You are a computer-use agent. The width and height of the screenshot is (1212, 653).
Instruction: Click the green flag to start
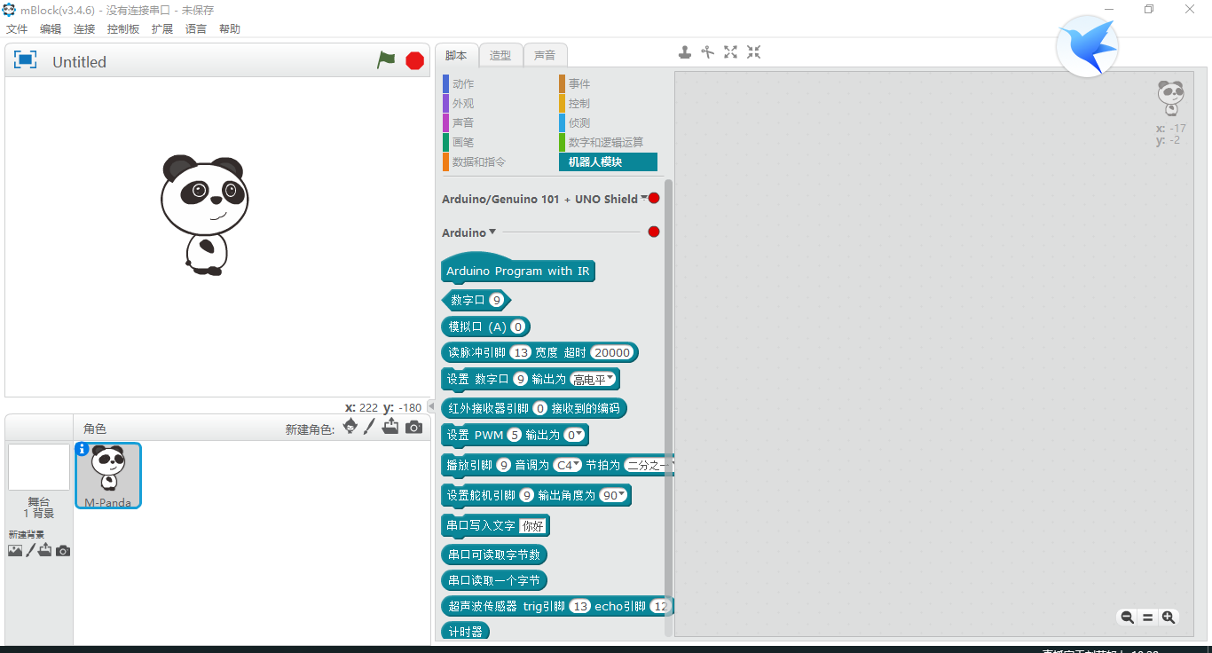click(386, 60)
